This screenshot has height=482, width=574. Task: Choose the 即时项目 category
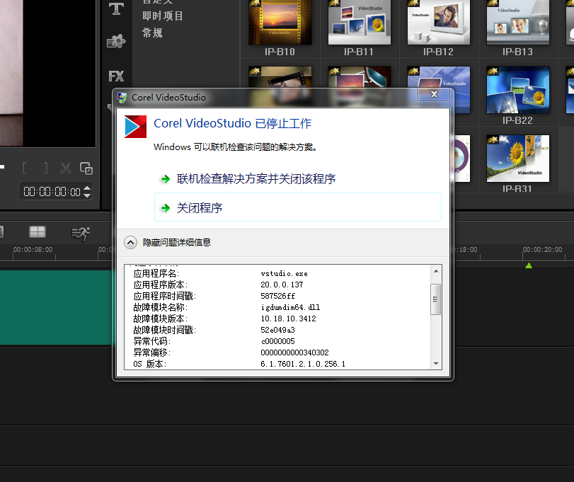click(163, 16)
